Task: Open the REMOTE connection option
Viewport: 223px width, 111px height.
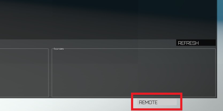Action: [157, 102]
